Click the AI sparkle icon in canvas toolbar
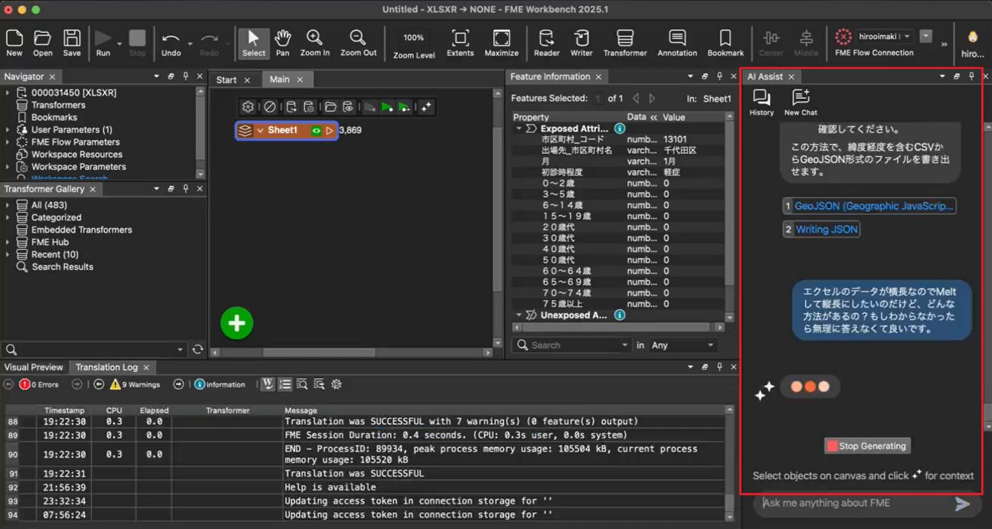 coord(426,107)
